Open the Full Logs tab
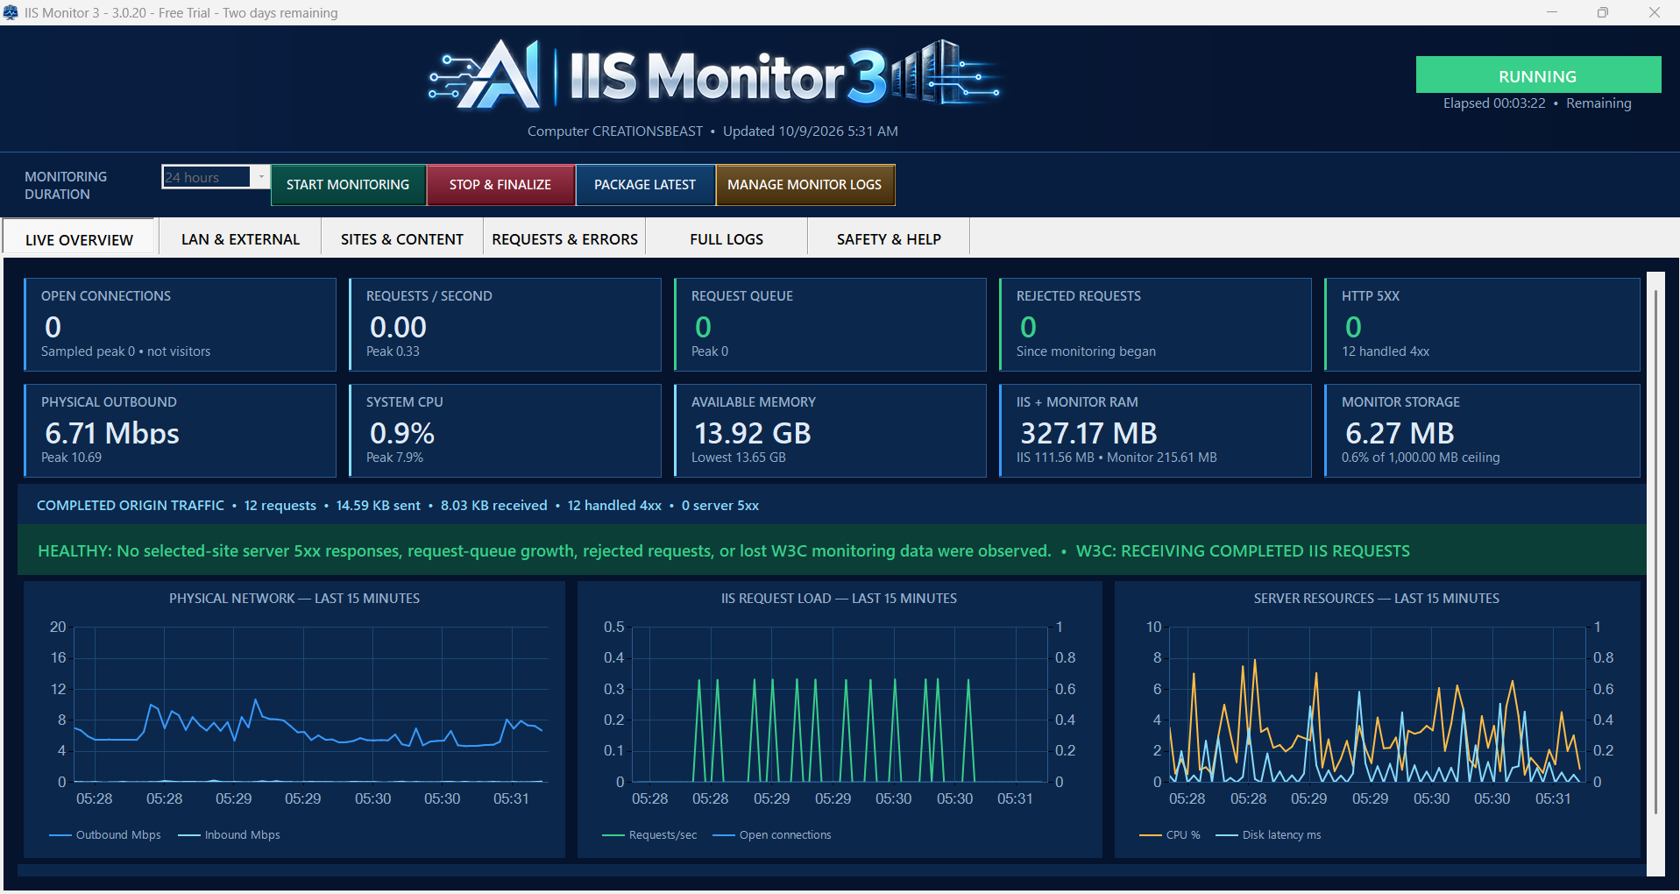The image size is (1680, 894). 727,238
